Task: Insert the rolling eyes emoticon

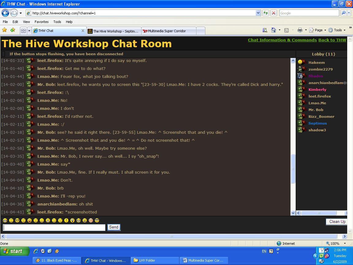Action: (97, 221)
